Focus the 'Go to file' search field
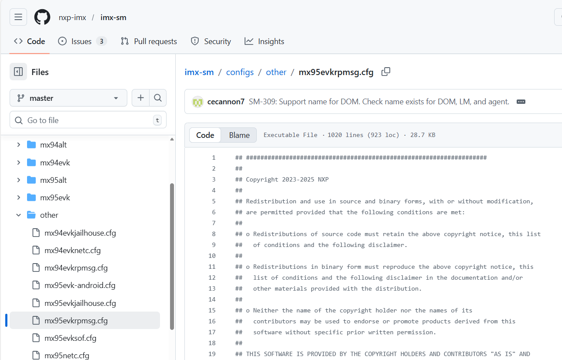The width and height of the screenshot is (562, 360). pyautogui.click(x=88, y=120)
